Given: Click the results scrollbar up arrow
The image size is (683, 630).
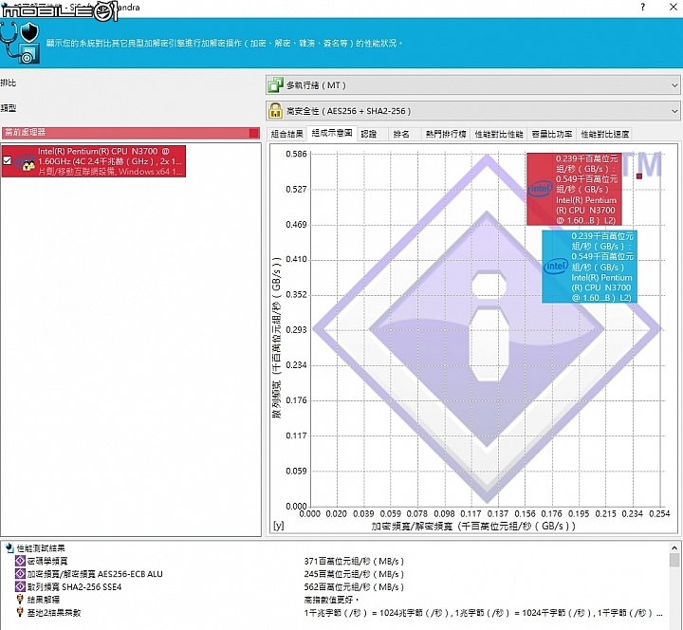Looking at the screenshot, I should pyautogui.click(x=674, y=547).
